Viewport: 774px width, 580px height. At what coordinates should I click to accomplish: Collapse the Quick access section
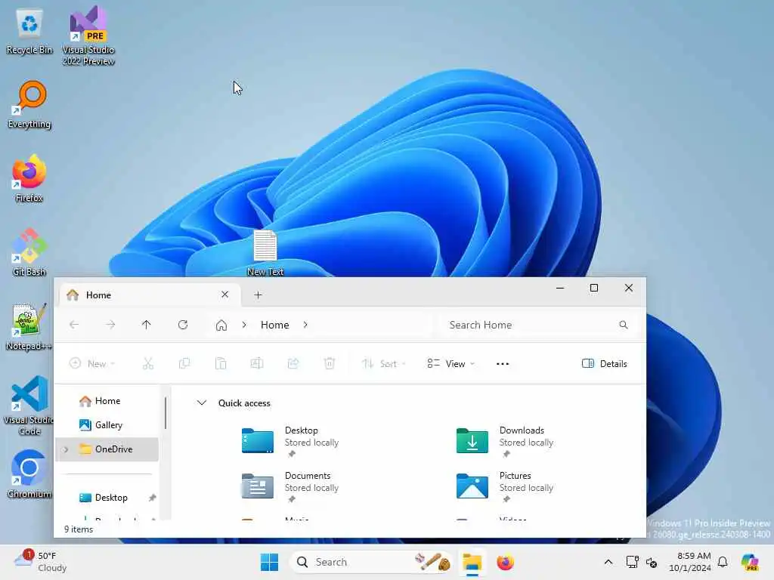[201, 403]
